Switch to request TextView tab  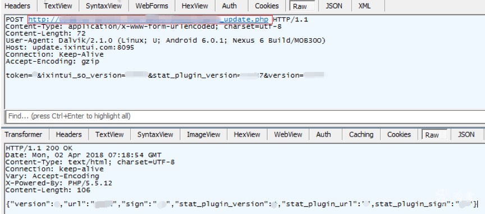58,6
